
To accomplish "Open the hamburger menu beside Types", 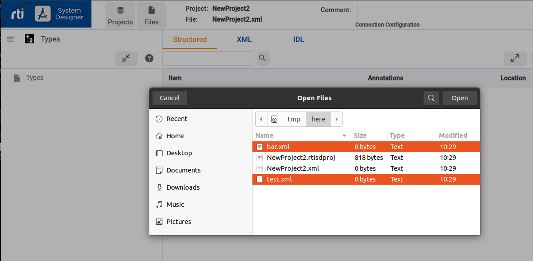I will click(10, 39).
